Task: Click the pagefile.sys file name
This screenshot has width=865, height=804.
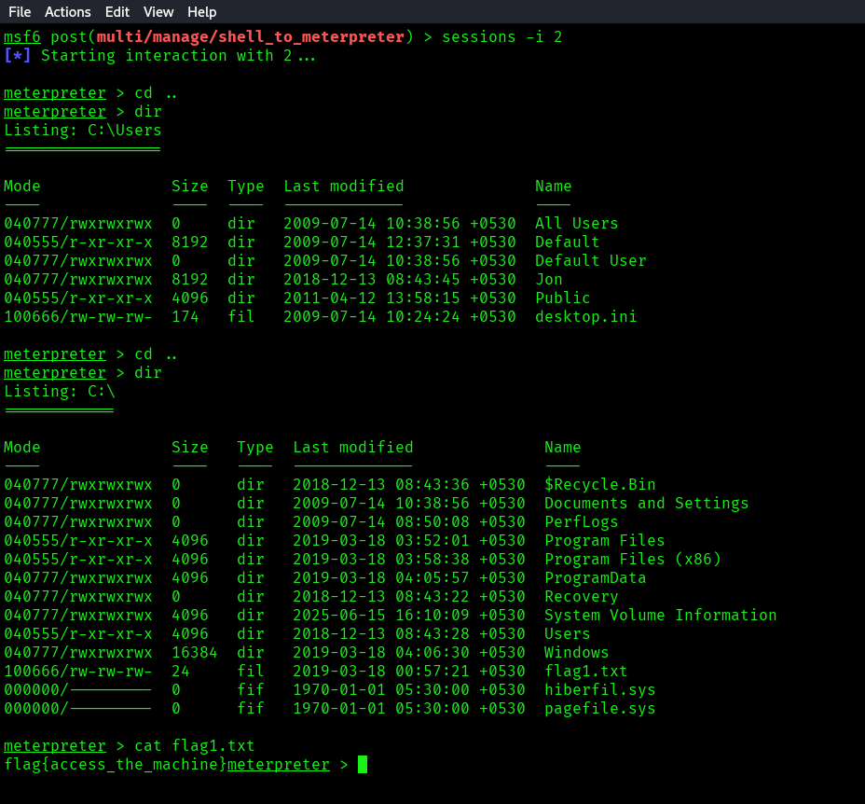Action: coord(599,709)
